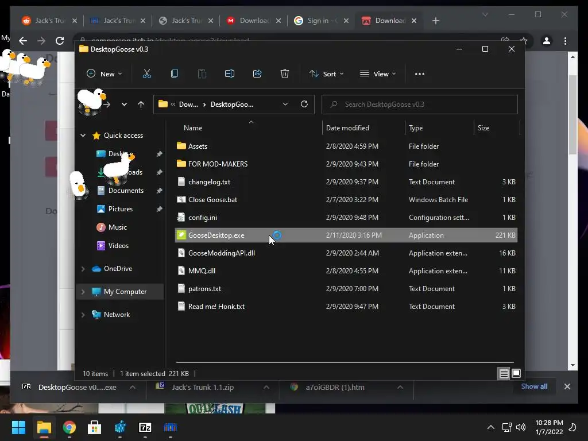Open the Chrome profile avatar menu

tap(547, 41)
